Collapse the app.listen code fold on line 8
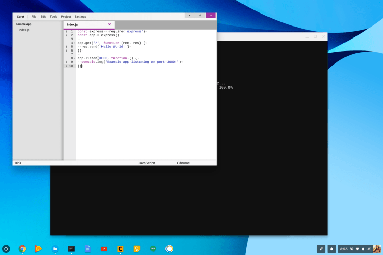383x255 pixels. click(x=74, y=58)
